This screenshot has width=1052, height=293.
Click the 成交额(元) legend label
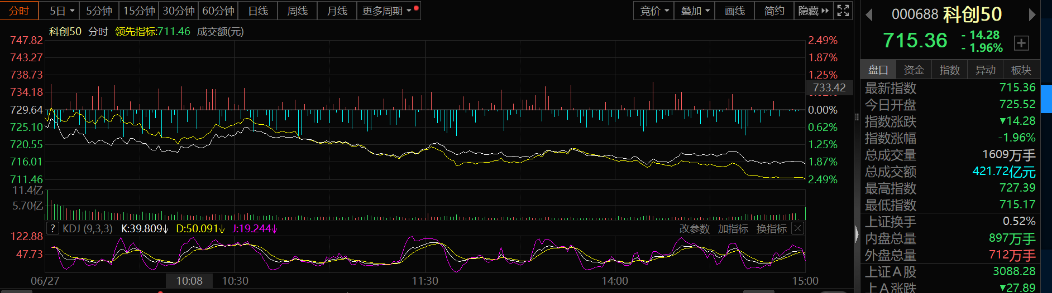click(x=220, y=32)
